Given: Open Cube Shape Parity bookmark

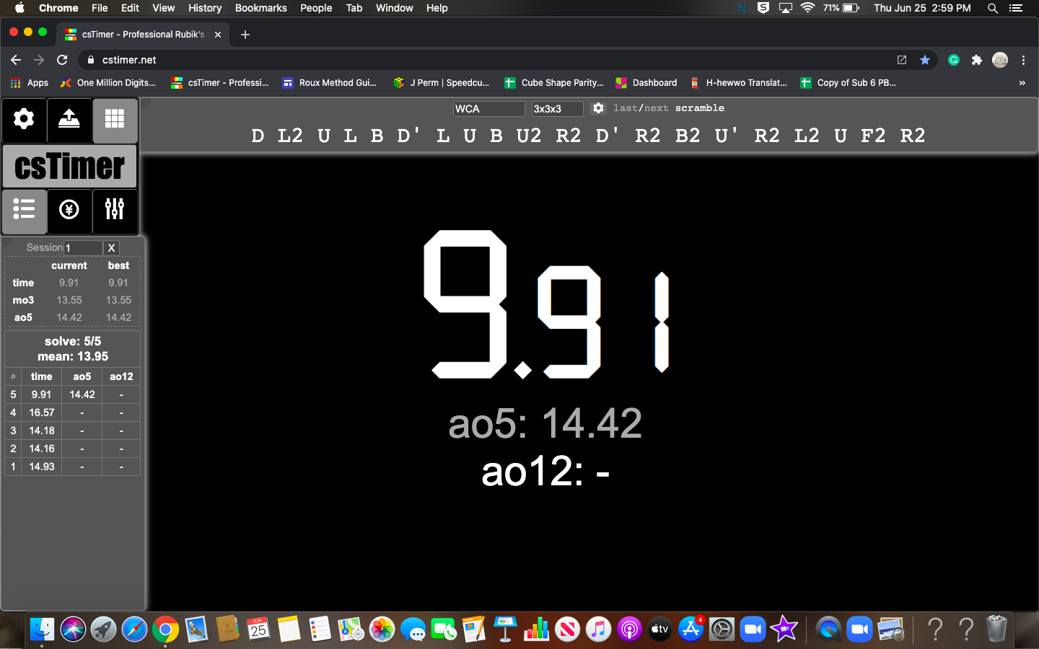Looking at the screenshot, I should click(554, 83).
